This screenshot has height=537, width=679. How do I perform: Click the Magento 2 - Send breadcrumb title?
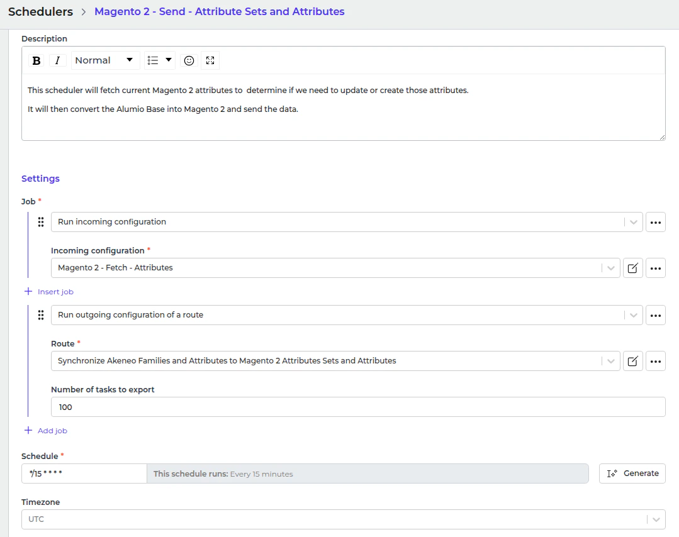[x=220, y=12]
